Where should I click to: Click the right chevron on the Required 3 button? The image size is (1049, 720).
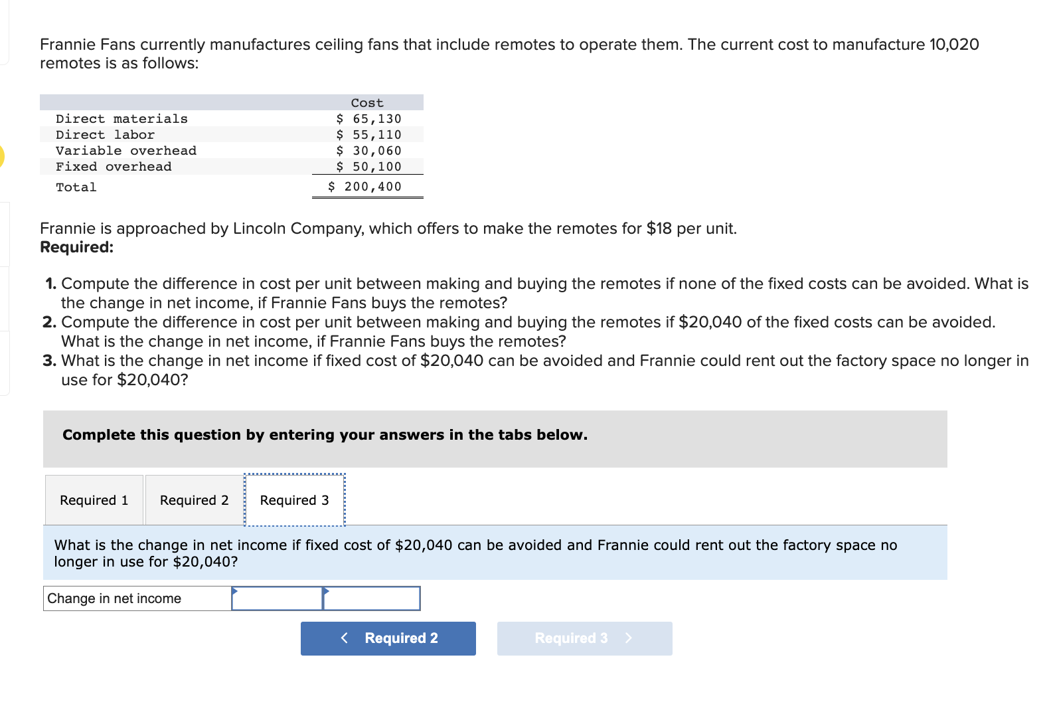[628, 638]
